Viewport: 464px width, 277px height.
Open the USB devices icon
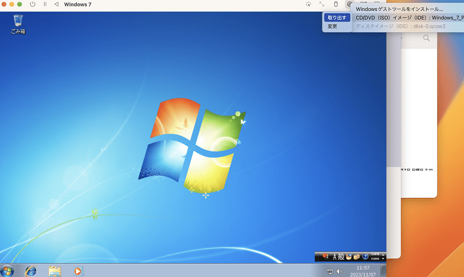tap(336, 4)
